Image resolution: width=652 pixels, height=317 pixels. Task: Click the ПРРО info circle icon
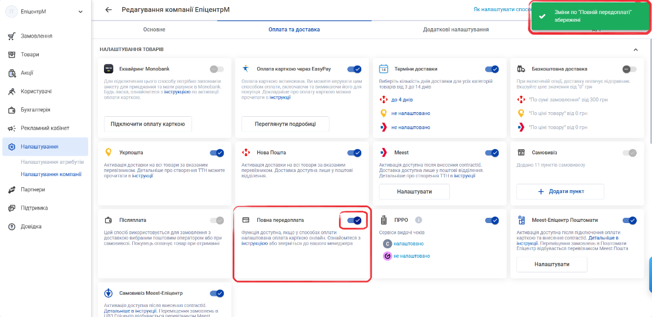(x=419, y=220)
